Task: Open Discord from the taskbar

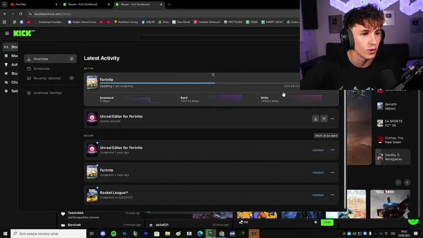Action: click(103, 234)
